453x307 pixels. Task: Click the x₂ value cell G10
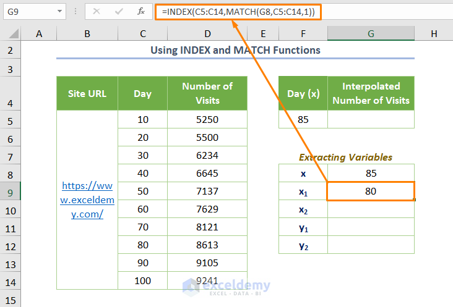tap(371, 210)
